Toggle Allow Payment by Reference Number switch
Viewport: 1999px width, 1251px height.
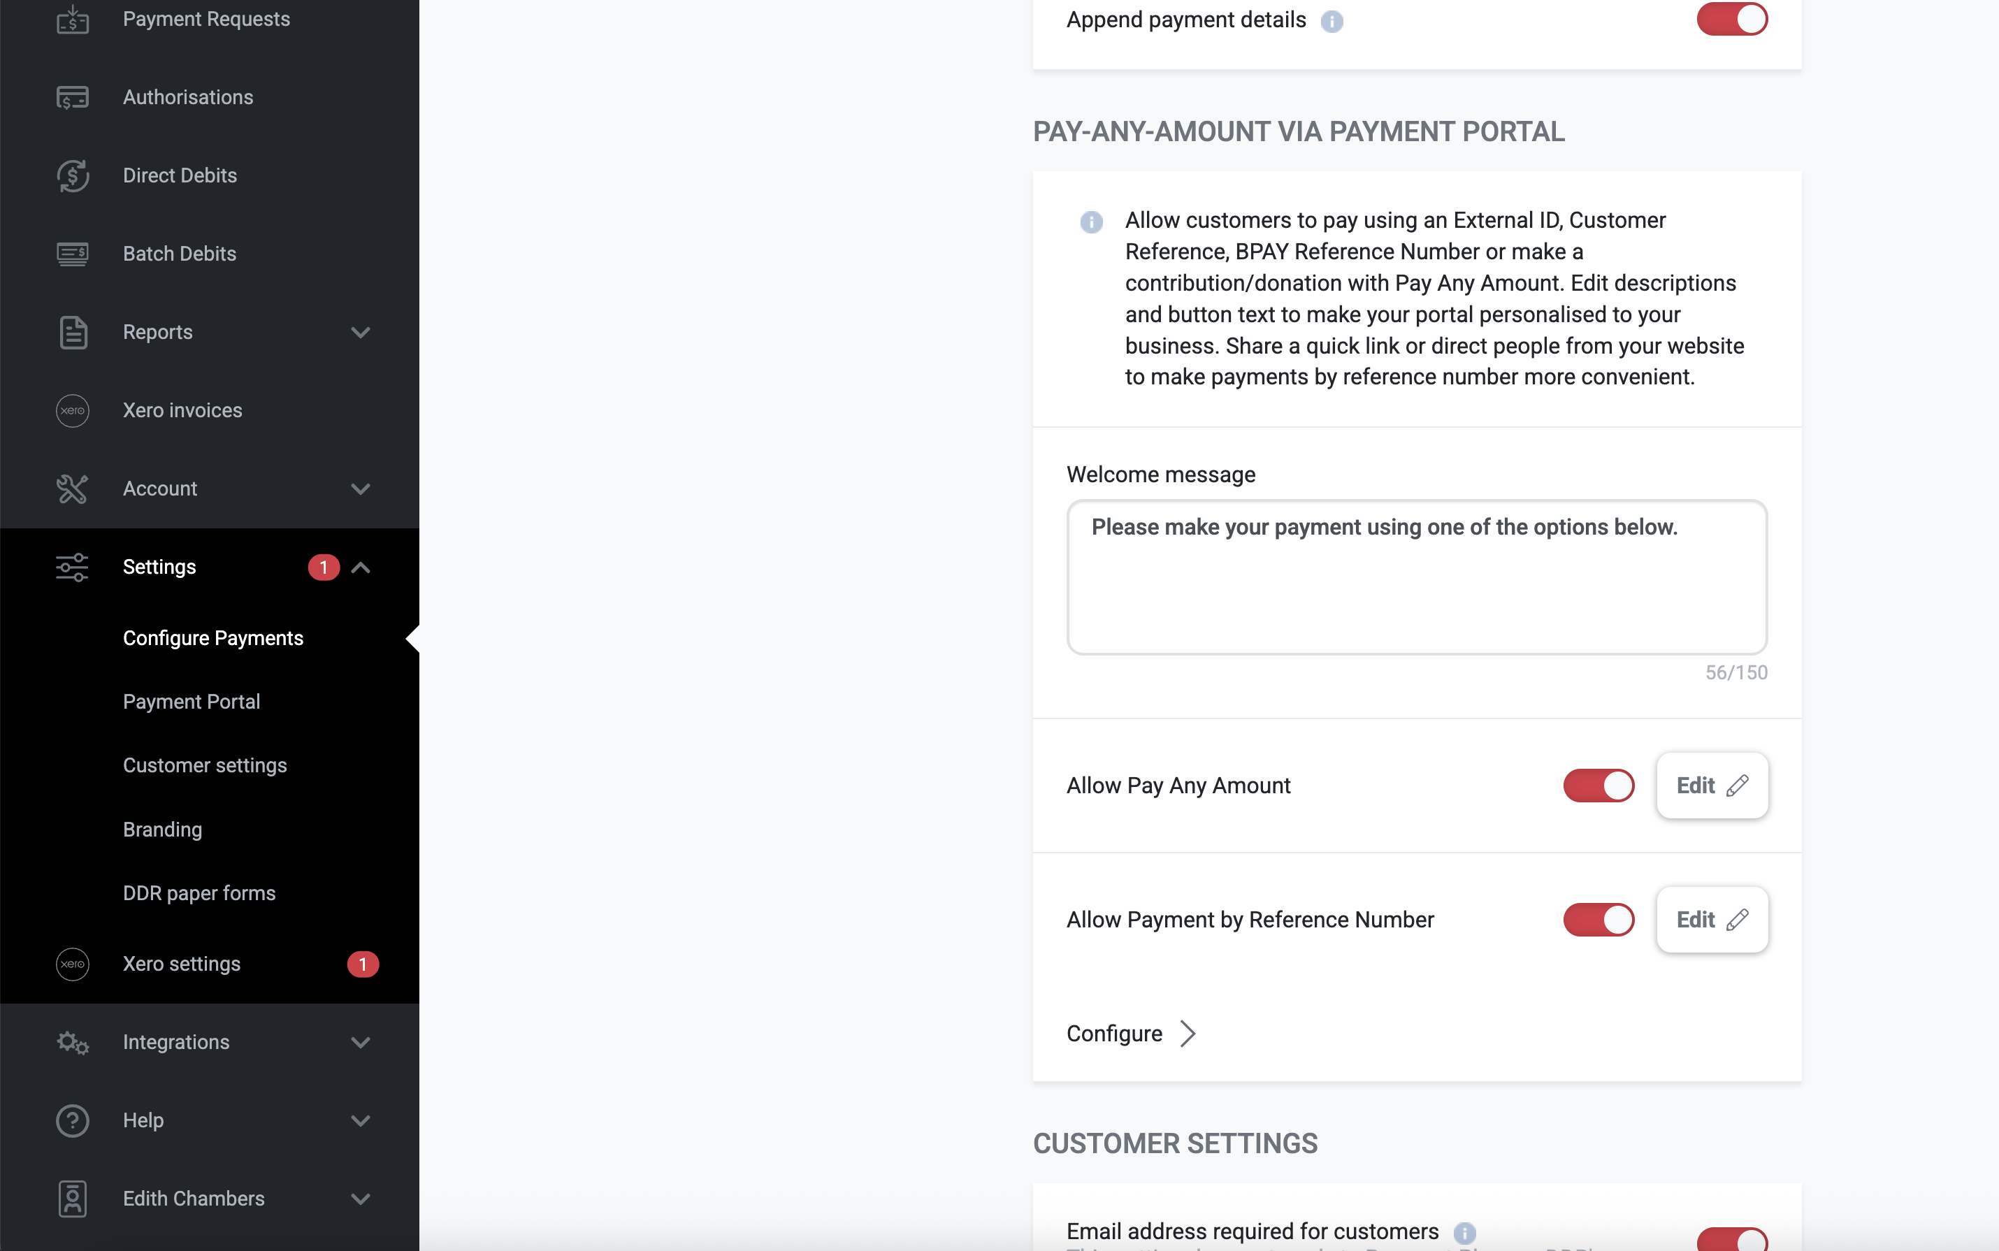point(1598,919)
